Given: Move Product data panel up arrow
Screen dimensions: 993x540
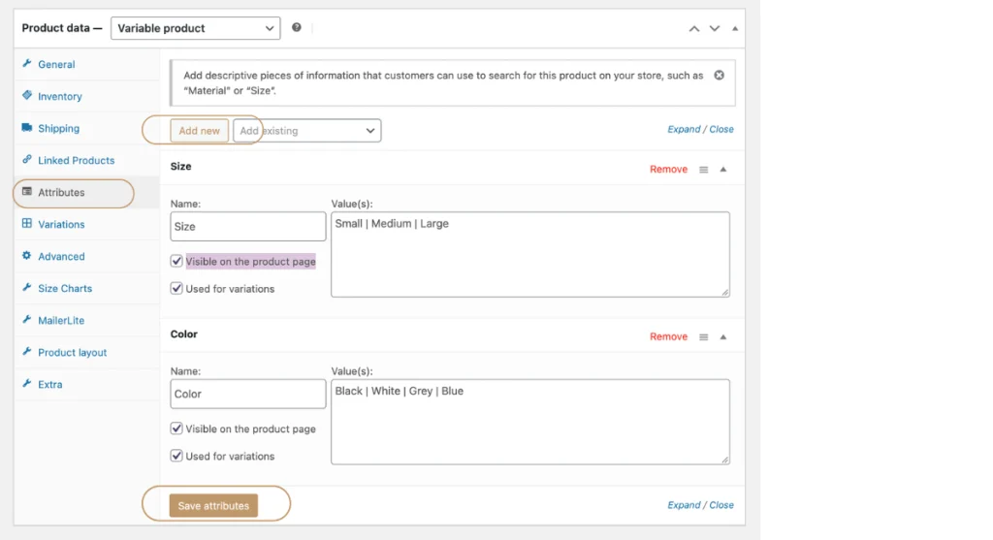Looking at the screenshot, I should coord(694,28).
